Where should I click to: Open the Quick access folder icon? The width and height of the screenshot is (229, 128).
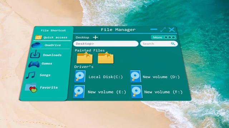[38, 37]
